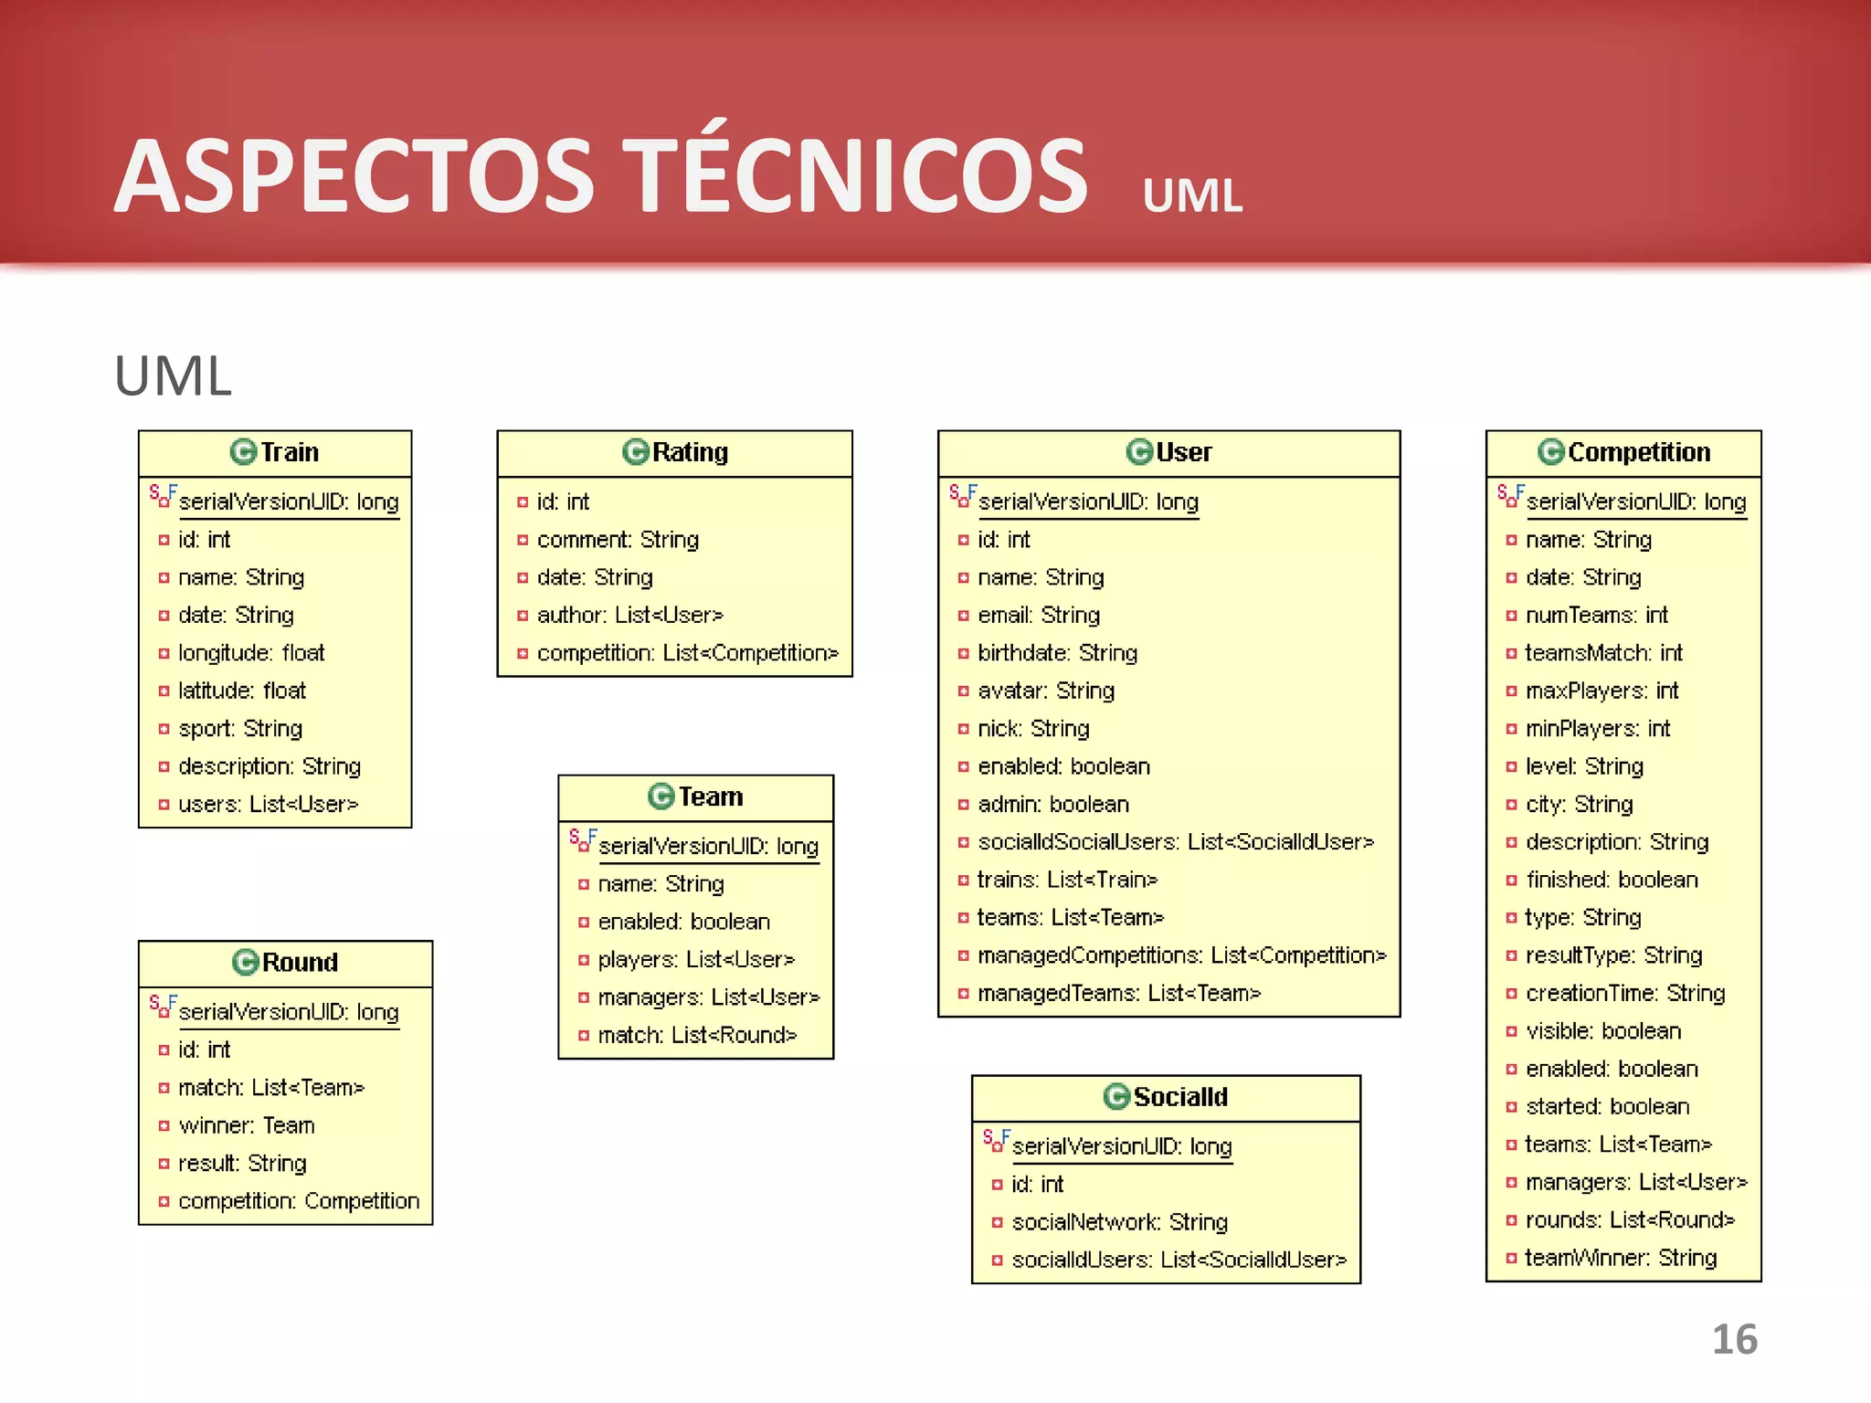Click managedCompetitions: List<Competition> in User

coord(1182,955)
